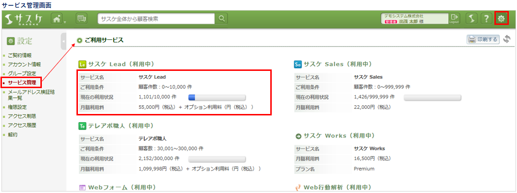The image size is (517, 193).
Task: Click 顧客数 : 30,001～300,000 件 text
Action: tap(171, 148)
